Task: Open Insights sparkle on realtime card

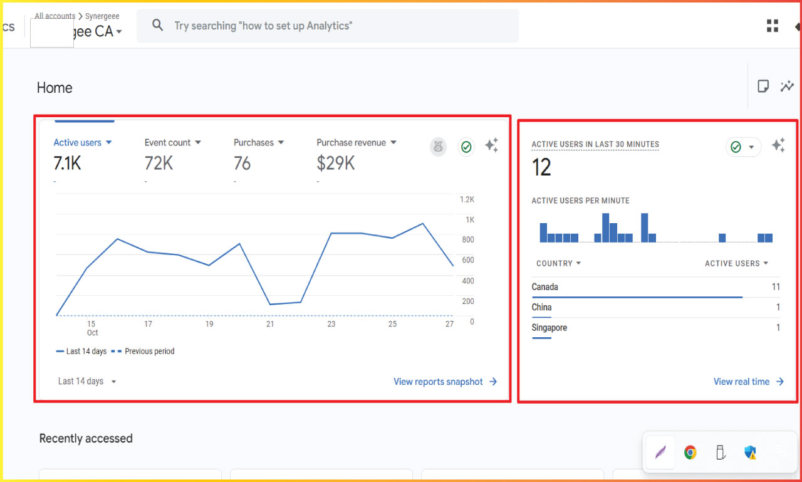Action: (778, 145)
